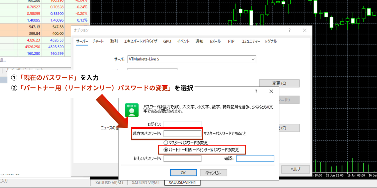Screen dimensions: 377x188
Task: Select the middle XAUUSD-VIP,M1 chart tab
Action: pyautogui.click(x=146, y=183)
